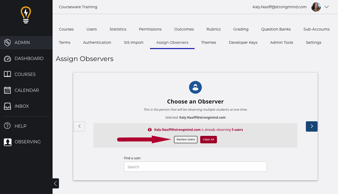Click the user profile avatar photo

[x=316, y=7]
